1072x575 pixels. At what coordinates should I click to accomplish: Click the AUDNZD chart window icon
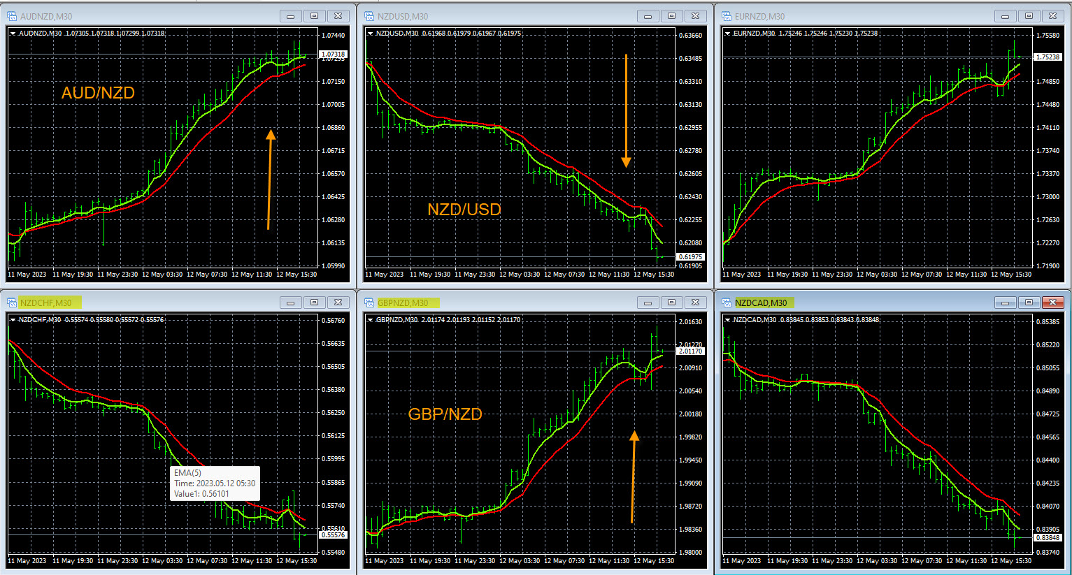12,16
